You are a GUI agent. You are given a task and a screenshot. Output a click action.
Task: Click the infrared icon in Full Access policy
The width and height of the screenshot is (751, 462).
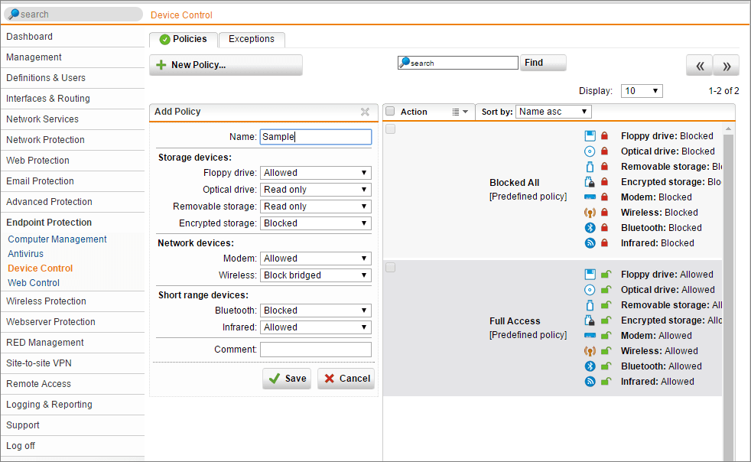tap(590, 382)
